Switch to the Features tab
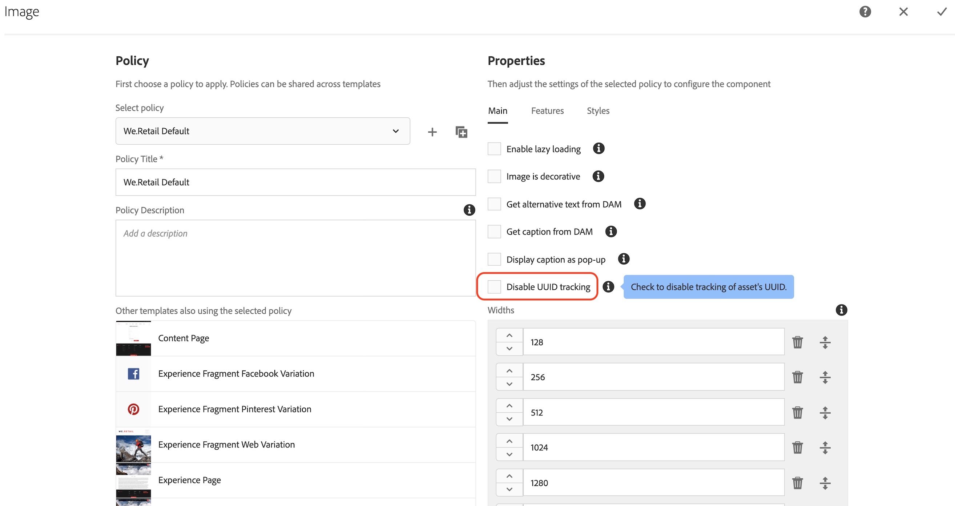Image resolution: width=955 pixels, height=506 pixels. 547,111
